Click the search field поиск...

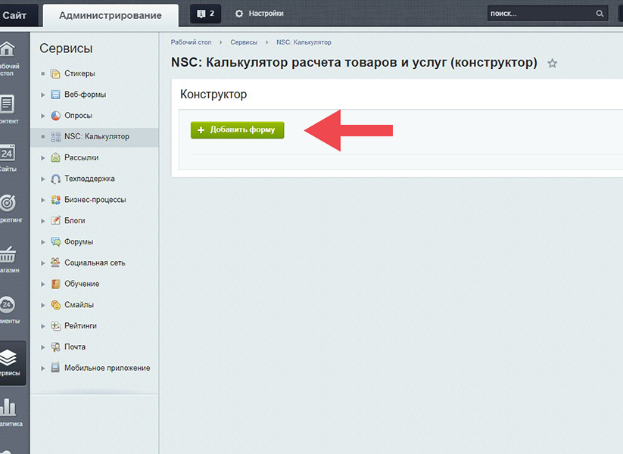(541, 14)
